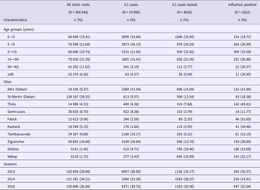260x190 pixels.
Task: Click the "Seasons" section heading
Action: click(10, 164)
